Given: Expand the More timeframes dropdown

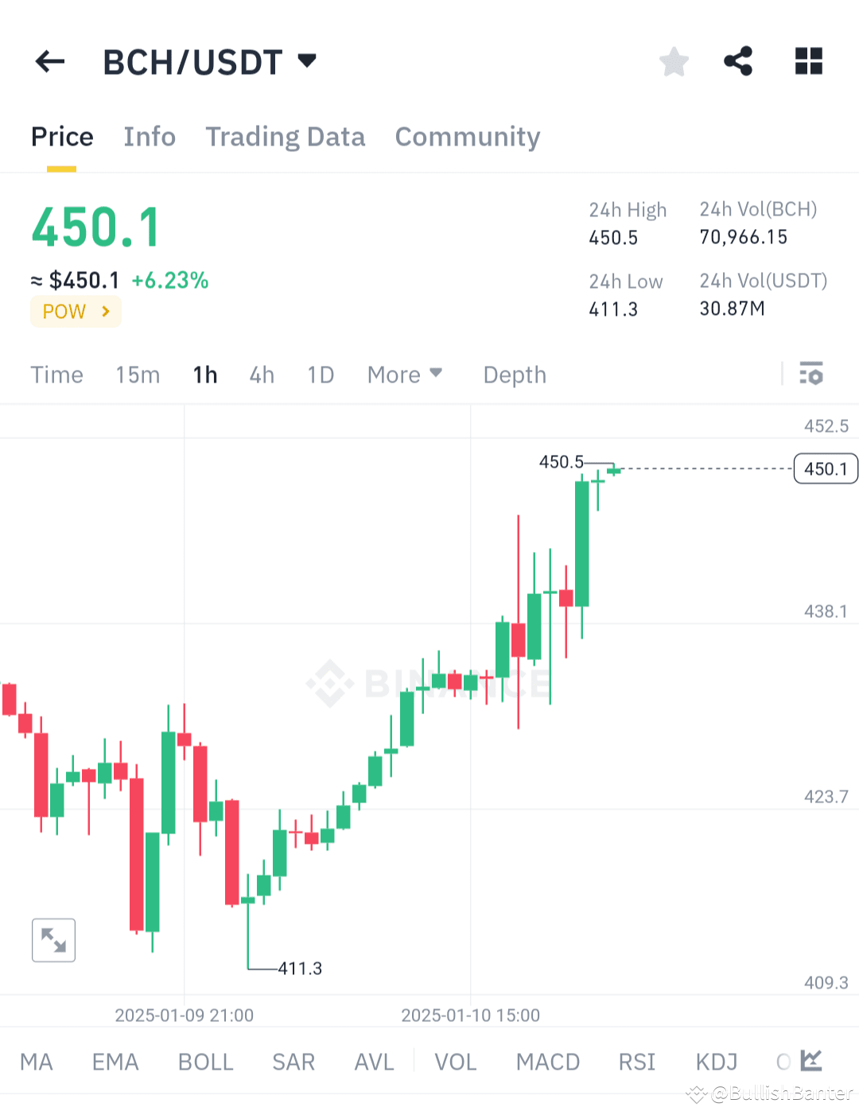Looking at the screenshot, I should coord(405,374).
